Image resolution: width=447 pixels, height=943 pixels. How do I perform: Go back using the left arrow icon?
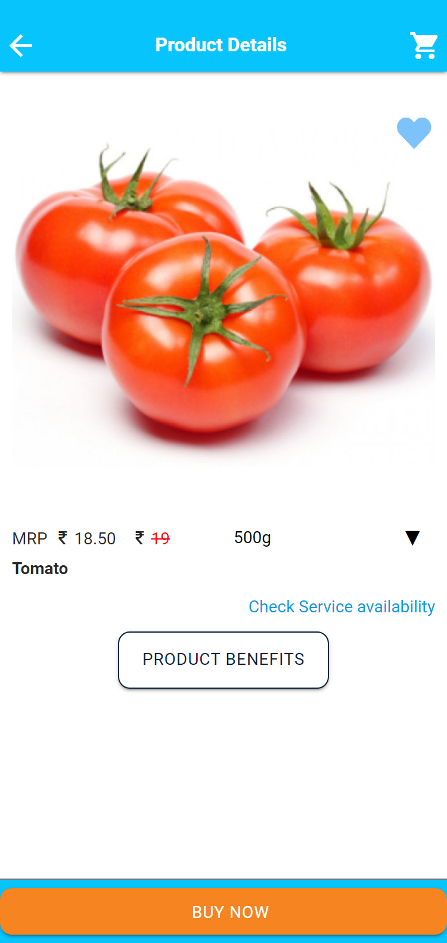tap(21, 45)
